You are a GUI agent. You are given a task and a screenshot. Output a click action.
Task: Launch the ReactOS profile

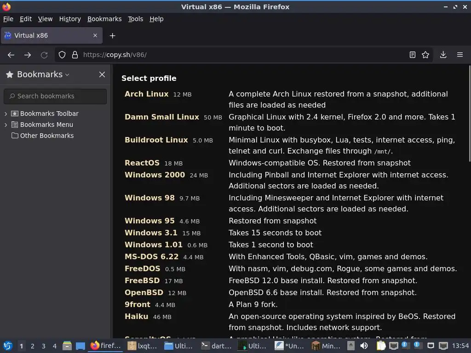[142, 163]
